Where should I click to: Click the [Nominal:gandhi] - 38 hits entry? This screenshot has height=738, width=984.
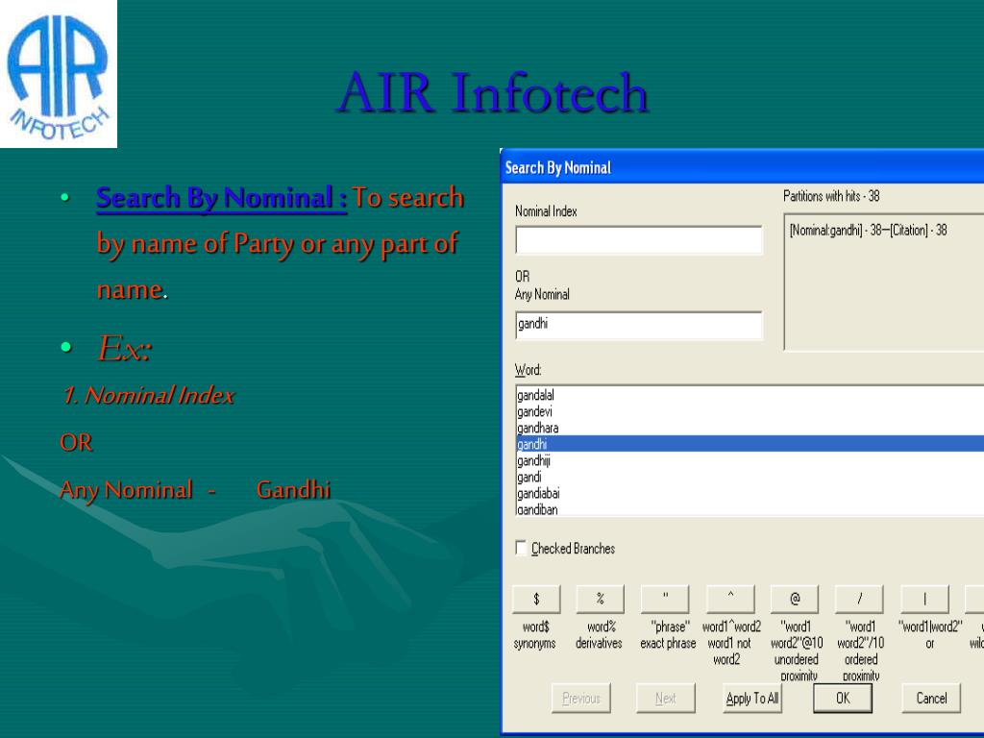(x=868, y=231)
